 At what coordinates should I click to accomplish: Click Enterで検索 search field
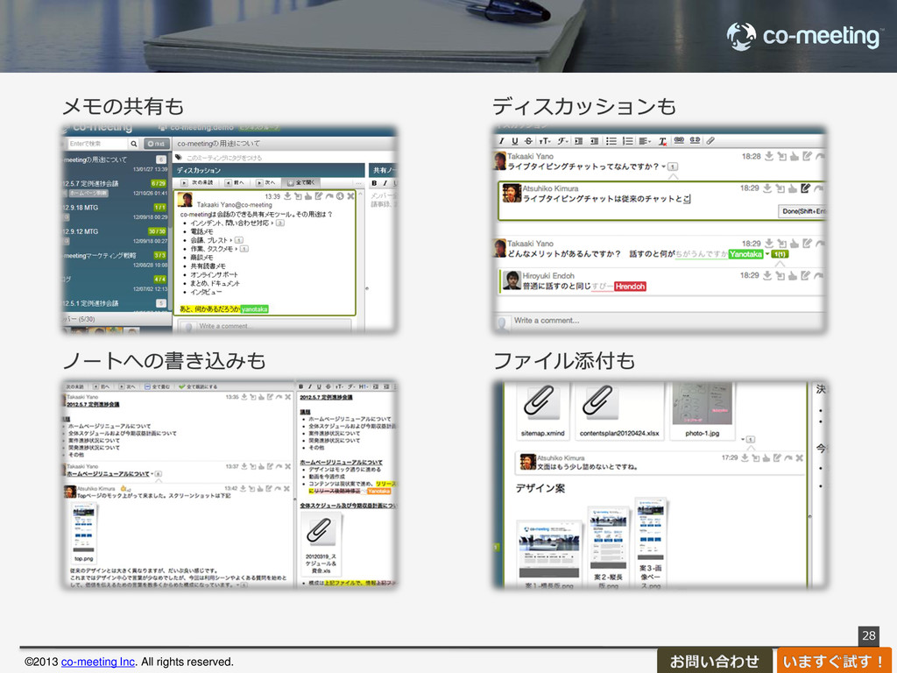click(x=97, y=144)
